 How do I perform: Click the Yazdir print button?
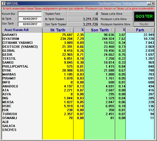click(144, 24)
